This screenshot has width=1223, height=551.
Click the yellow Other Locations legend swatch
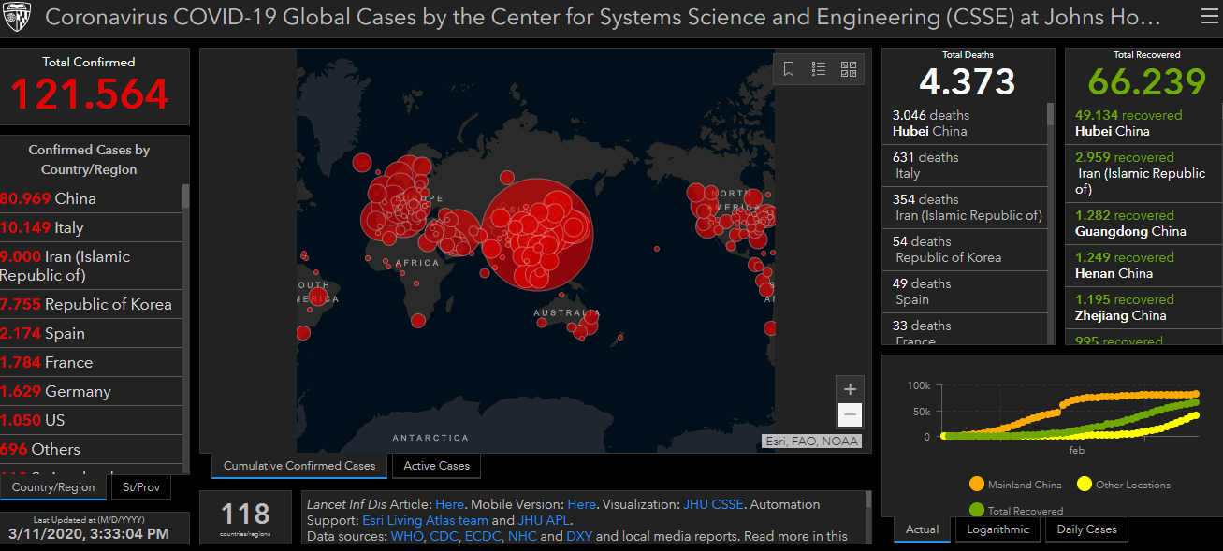(x=1085, y=485)
